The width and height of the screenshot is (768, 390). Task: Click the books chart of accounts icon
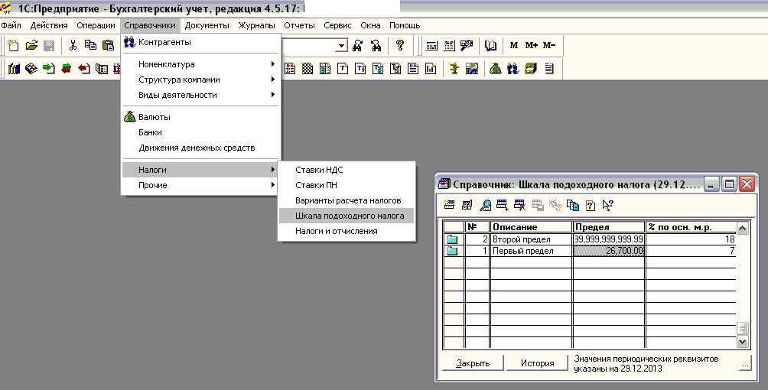coord(14,69)
